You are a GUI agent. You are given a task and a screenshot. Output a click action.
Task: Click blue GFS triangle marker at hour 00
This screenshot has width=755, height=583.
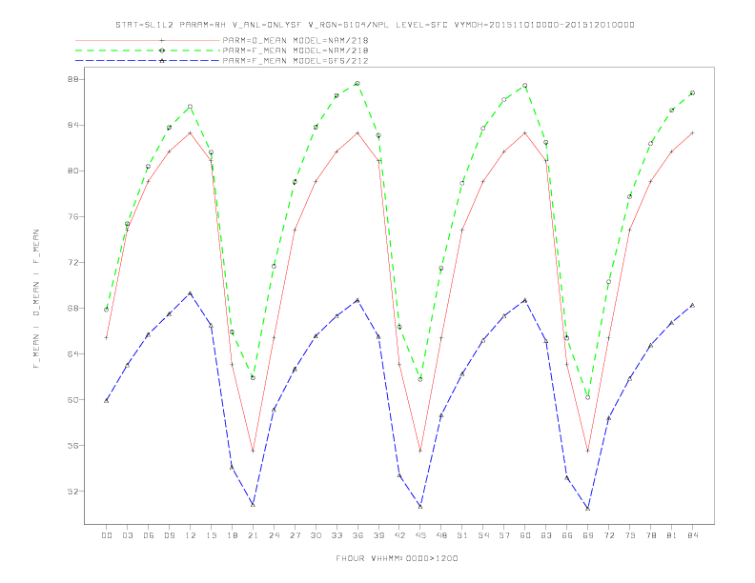[x=107, y=400]
